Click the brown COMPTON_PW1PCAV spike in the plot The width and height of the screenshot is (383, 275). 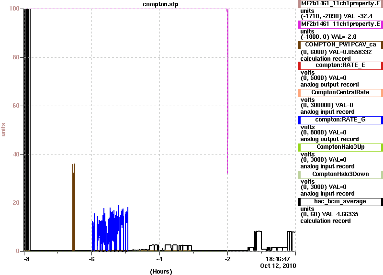coord(74,207)
